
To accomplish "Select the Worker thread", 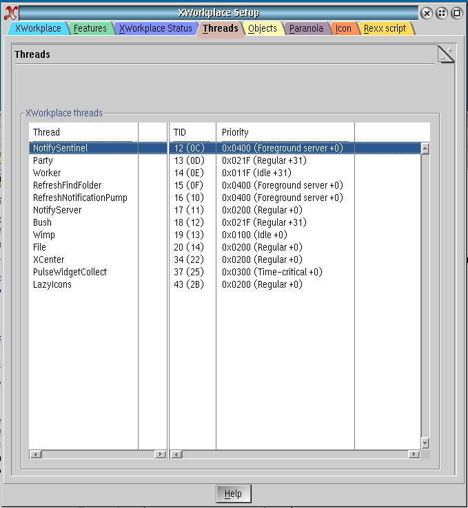I will click(x=47, y=173).
